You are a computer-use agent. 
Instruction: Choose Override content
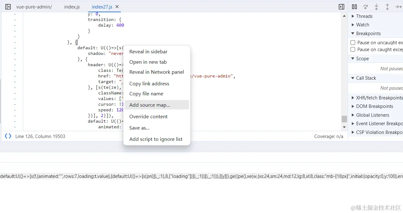click(157, 117)
